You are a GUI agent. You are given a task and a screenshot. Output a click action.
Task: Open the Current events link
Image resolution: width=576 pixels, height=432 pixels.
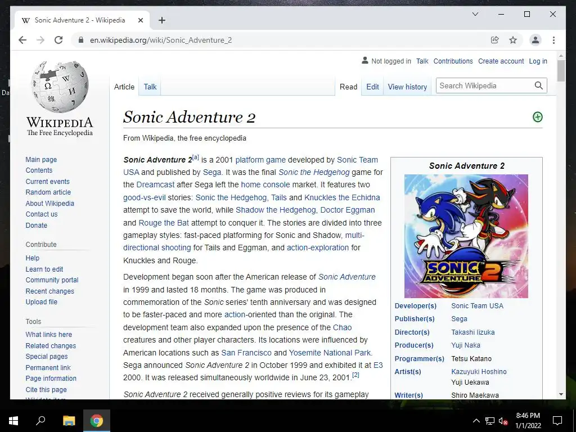click(47, 182)
